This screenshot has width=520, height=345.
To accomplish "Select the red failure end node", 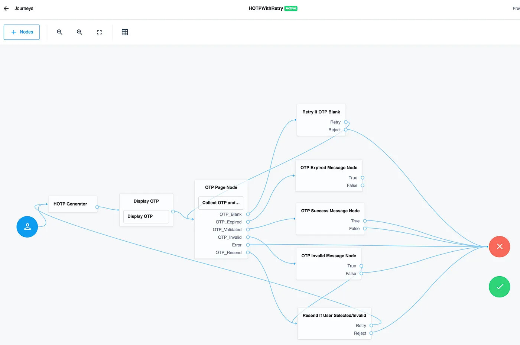I will pyautogui.click(x=499, y=246).
